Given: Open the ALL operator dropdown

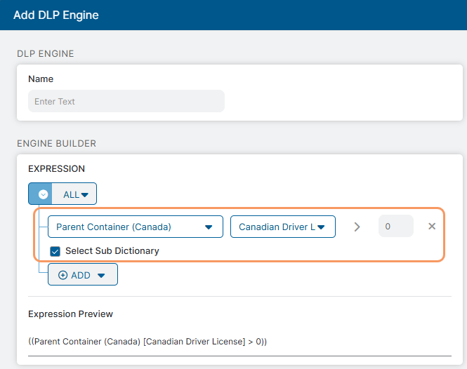Looking at the screenshot, I should pyautogui.click(x=75, y=194).
